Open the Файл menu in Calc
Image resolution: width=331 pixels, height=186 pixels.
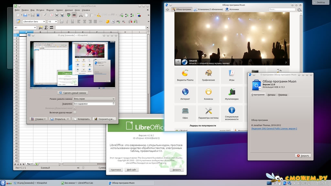[17, 10]
